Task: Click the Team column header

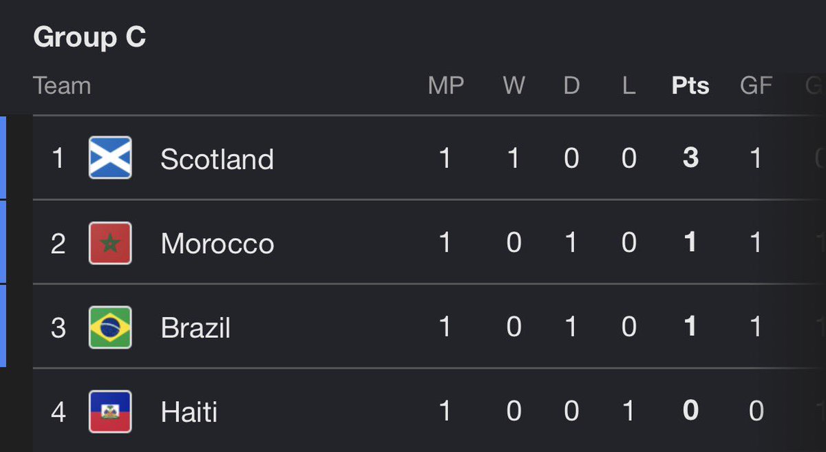Action: tap(62, 86)
